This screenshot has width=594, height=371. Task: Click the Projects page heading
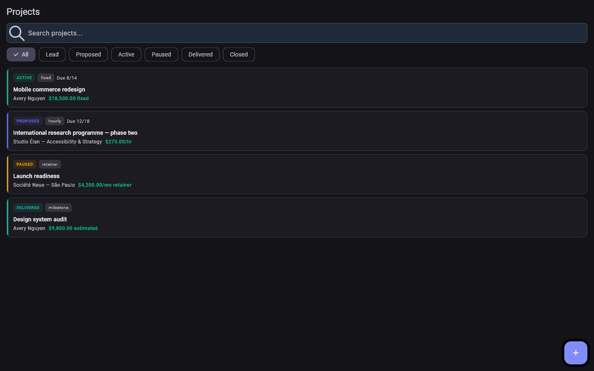click(23, 12)
